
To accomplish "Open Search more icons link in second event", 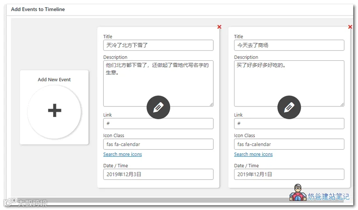I will [253, 154].
